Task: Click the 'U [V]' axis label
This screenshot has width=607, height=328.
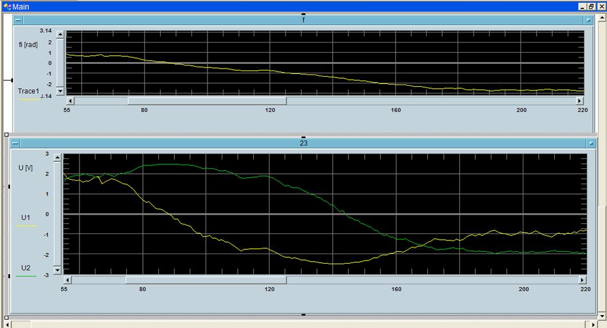Action: [x=25, y=168]
